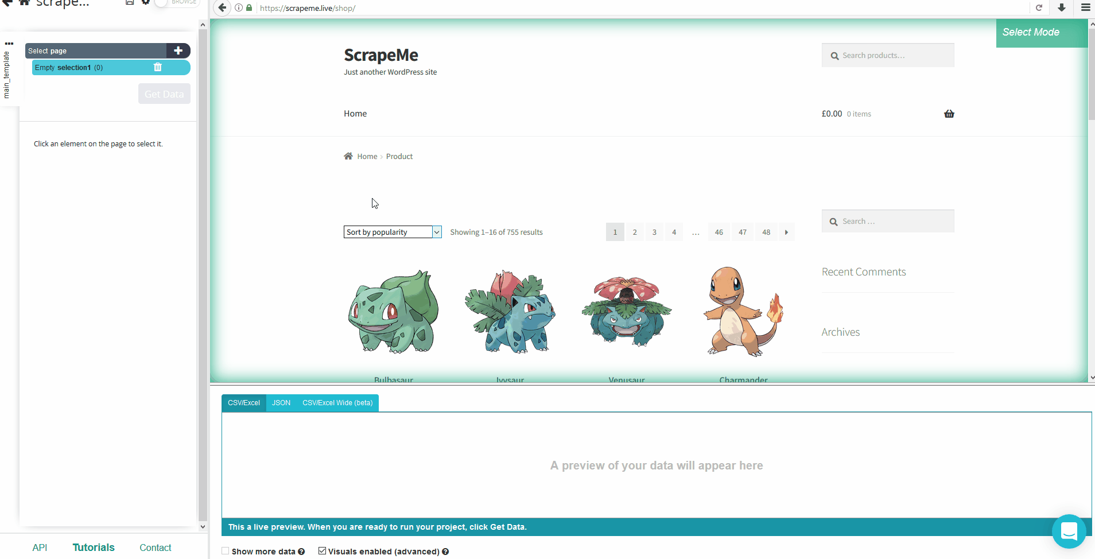Open the shopping basket icon near £0.00
Image resolution: width=1095 pixels, height=559 pixels.
click(x=949, y=114)
